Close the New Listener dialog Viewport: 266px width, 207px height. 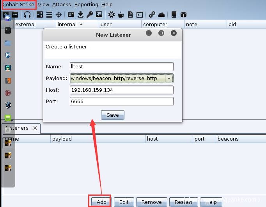(x=174, y=33)
